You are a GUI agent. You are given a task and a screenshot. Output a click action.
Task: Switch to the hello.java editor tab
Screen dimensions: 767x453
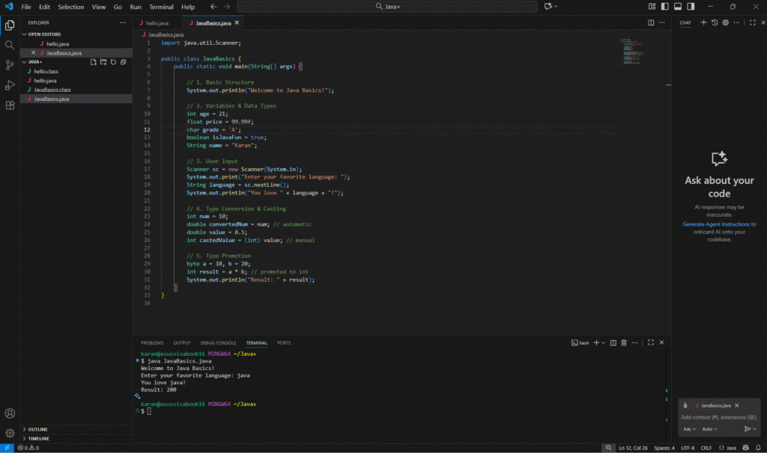[160, 22]
